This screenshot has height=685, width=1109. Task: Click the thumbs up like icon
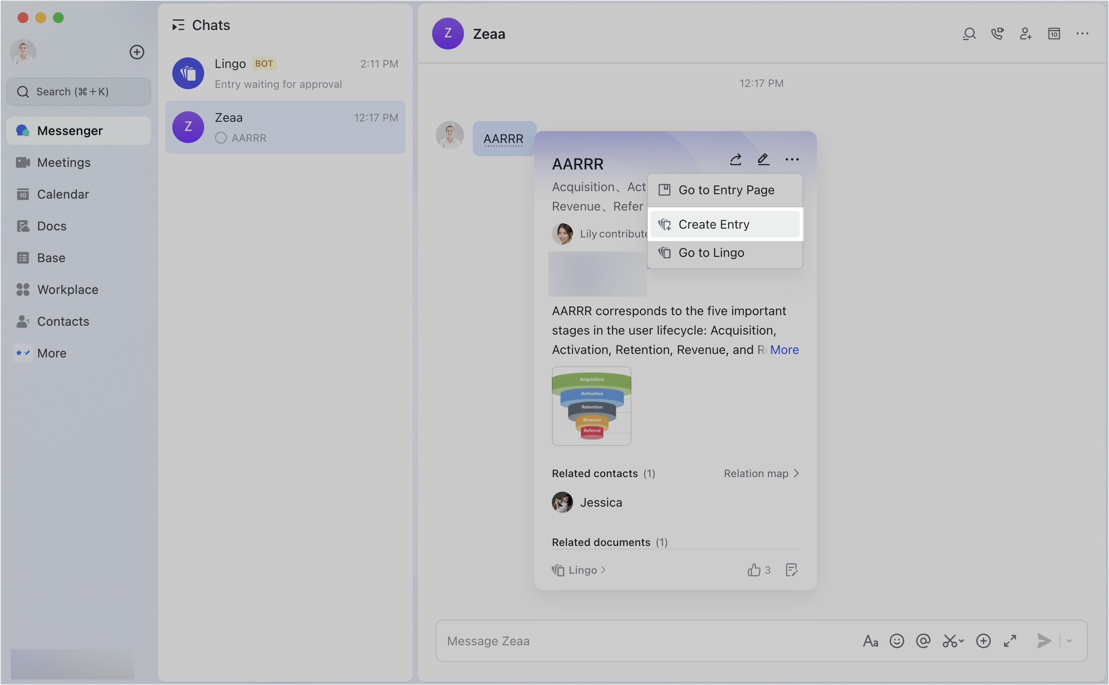[x=754, y=570]
